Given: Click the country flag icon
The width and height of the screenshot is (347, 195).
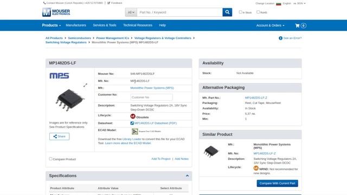Looking at the screenshot, I should (x=278, y=4).
